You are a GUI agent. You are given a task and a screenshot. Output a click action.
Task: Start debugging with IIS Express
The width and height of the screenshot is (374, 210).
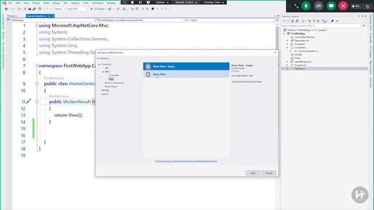98,9
